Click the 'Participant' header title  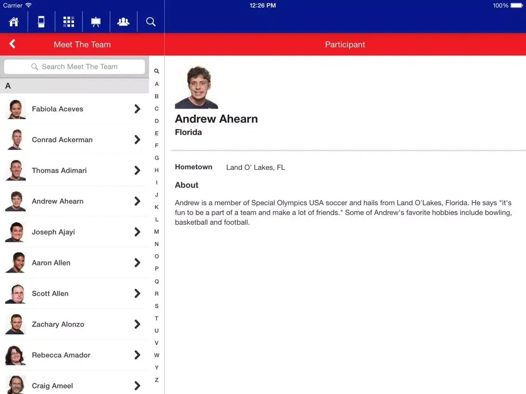click(x=345, y=44)
